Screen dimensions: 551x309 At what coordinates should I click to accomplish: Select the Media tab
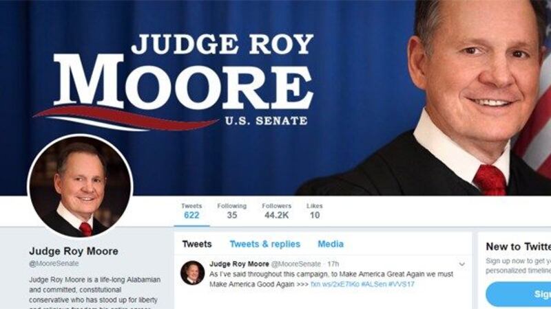tap(331, 244)
